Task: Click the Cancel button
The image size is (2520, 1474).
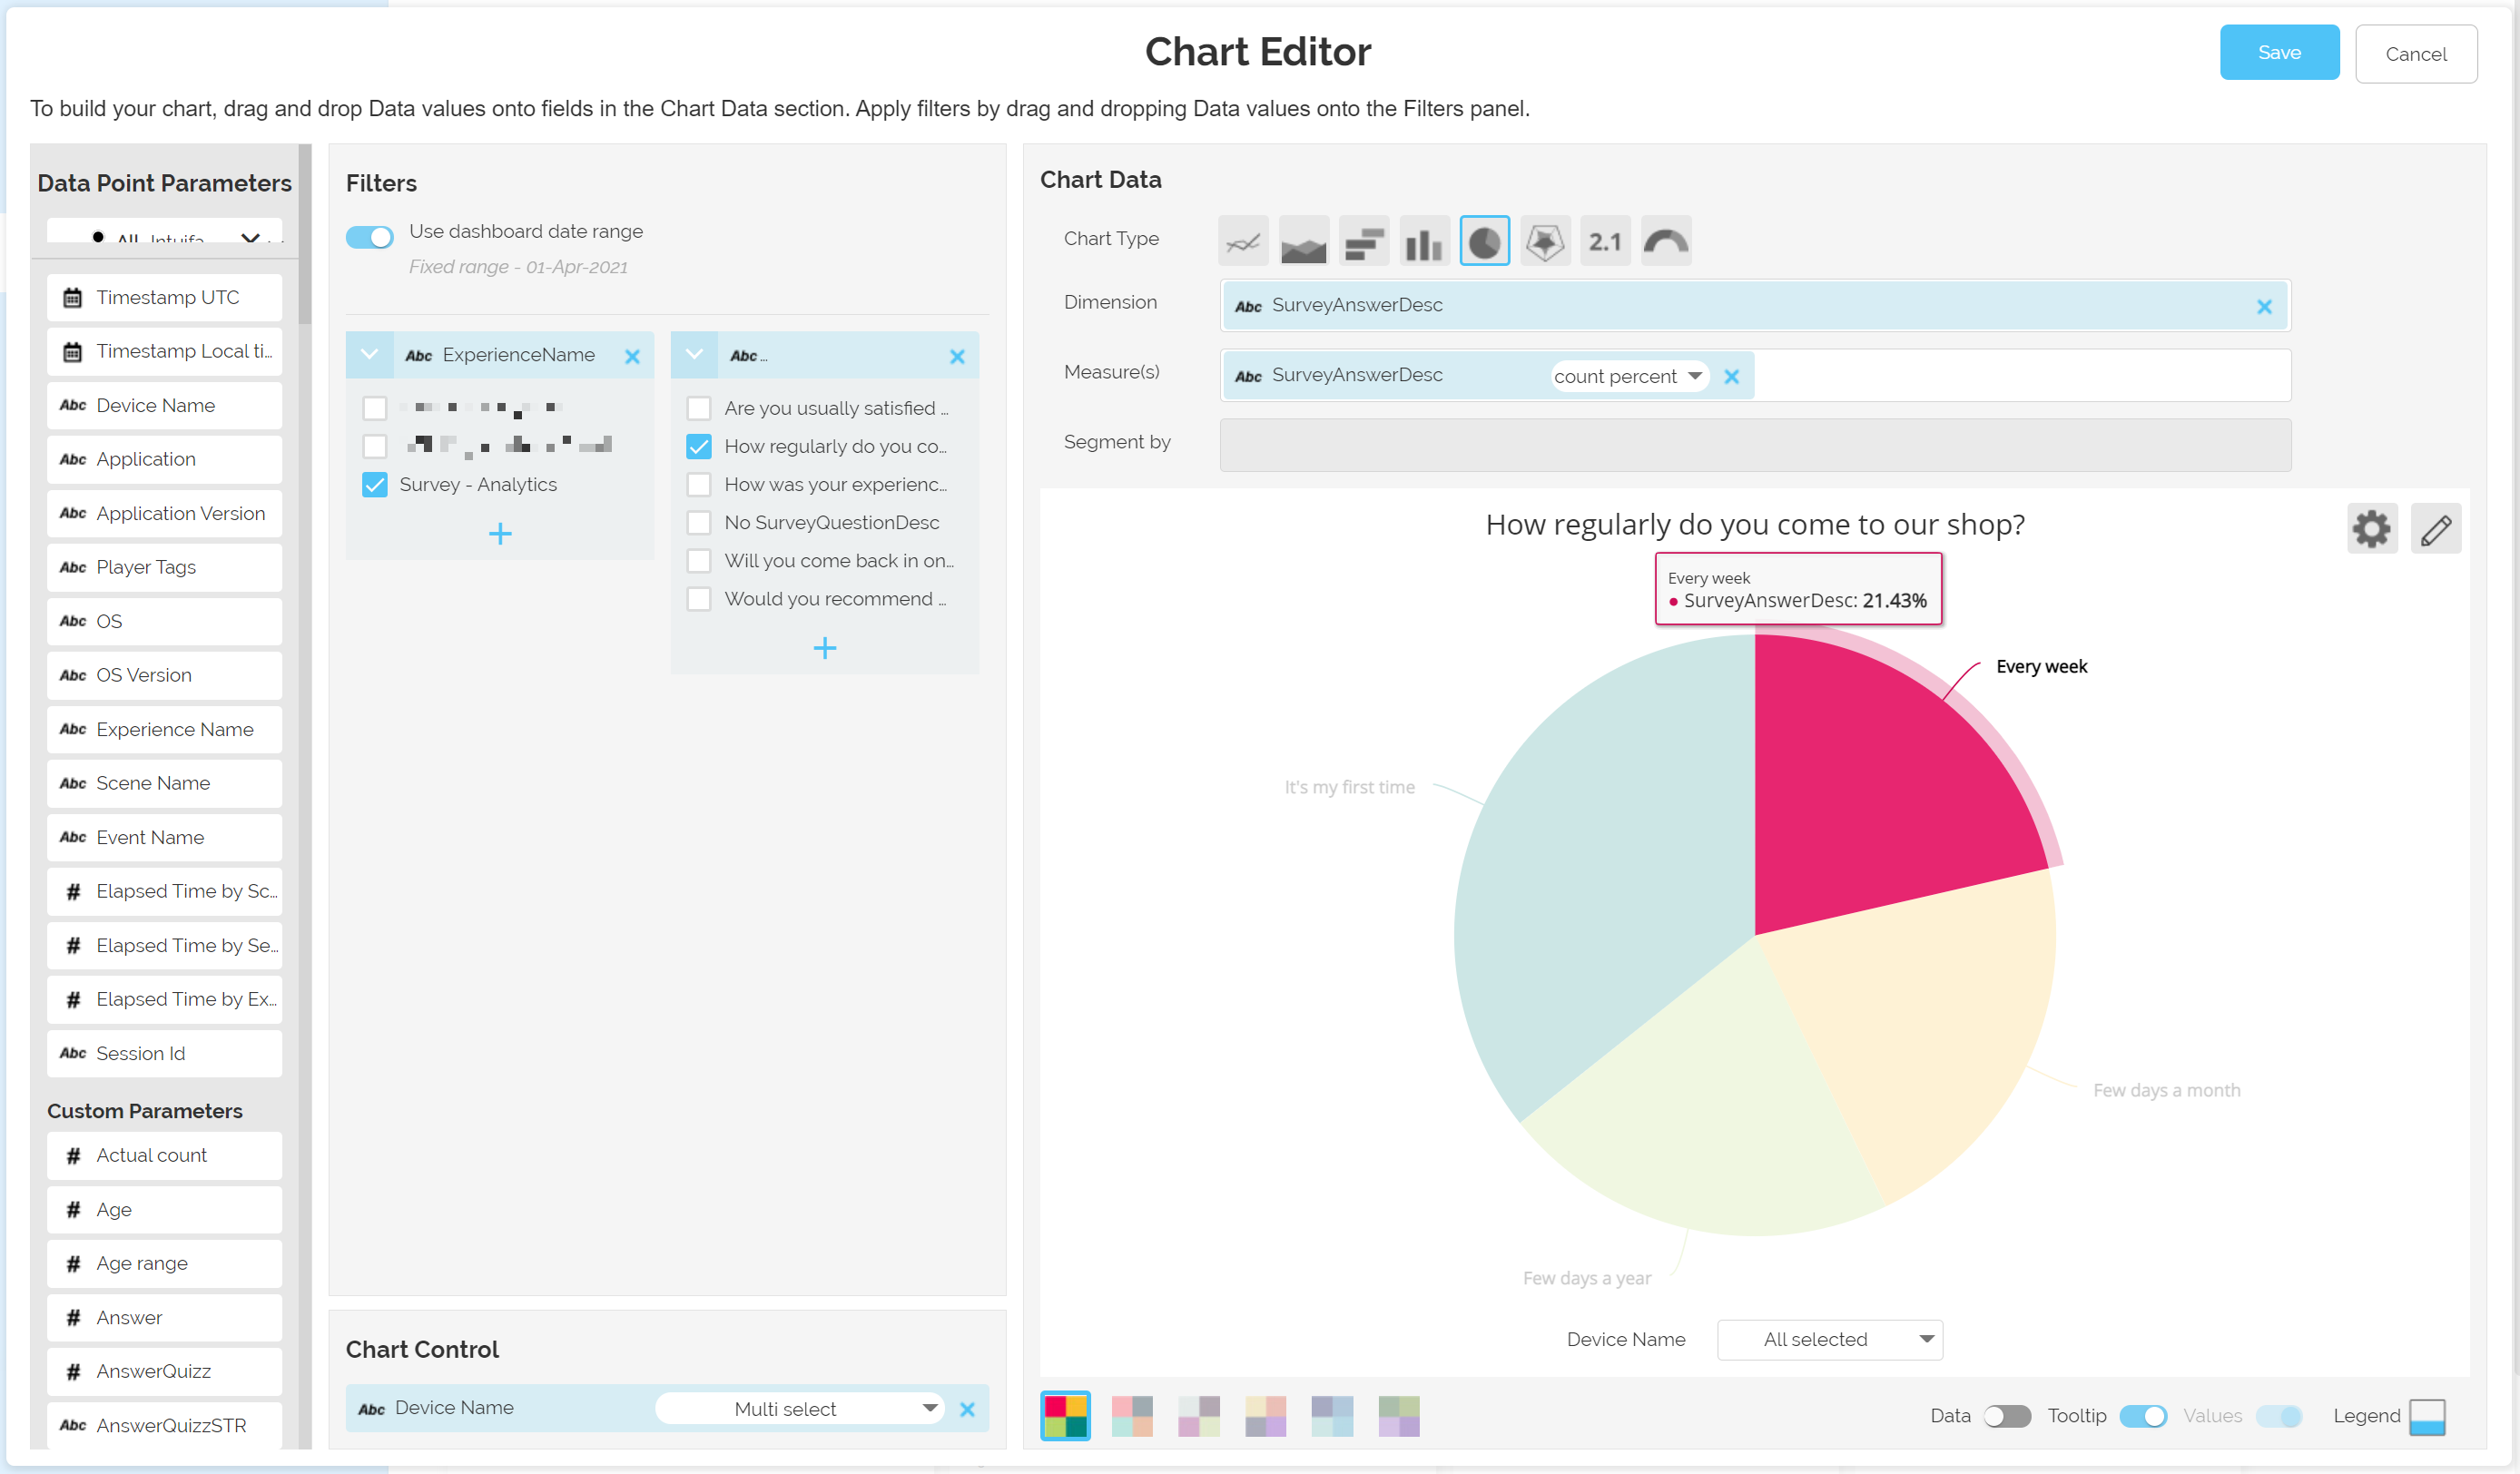Action: [x=2416, y=54]
